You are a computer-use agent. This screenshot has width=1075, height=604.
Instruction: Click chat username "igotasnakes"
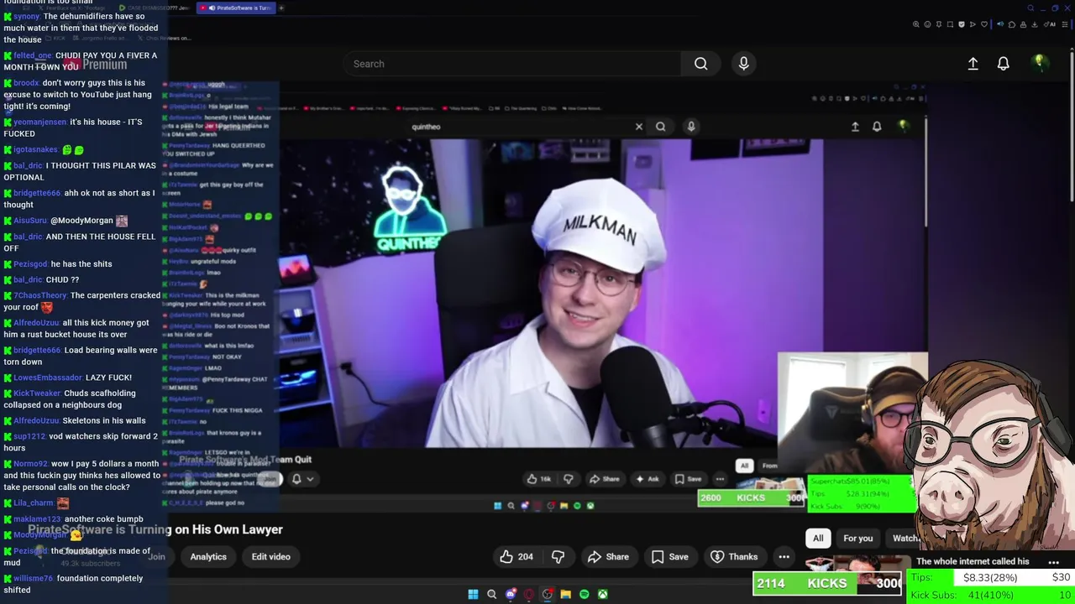click(x=36, y=149)
